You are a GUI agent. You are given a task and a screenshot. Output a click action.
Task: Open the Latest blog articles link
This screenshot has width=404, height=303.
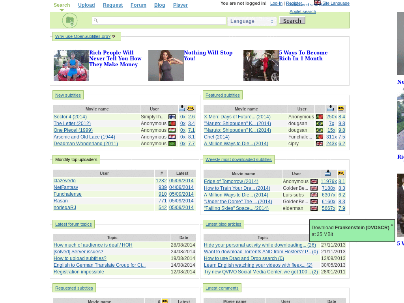223,224
